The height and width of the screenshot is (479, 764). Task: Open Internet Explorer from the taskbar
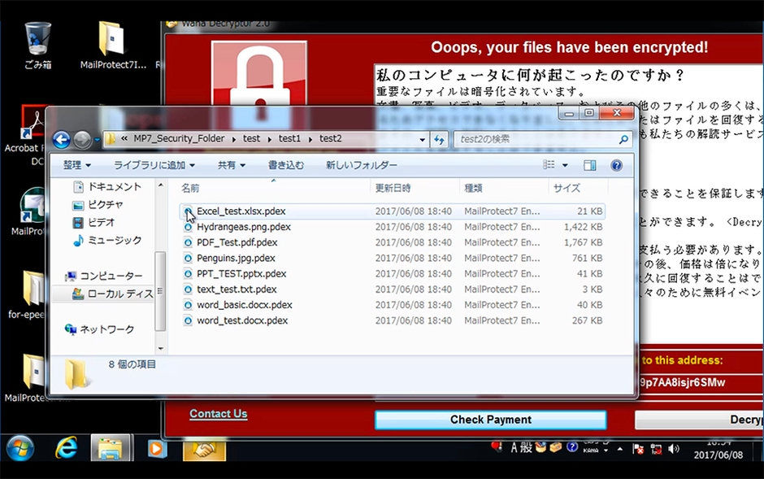tap(66, 448)
